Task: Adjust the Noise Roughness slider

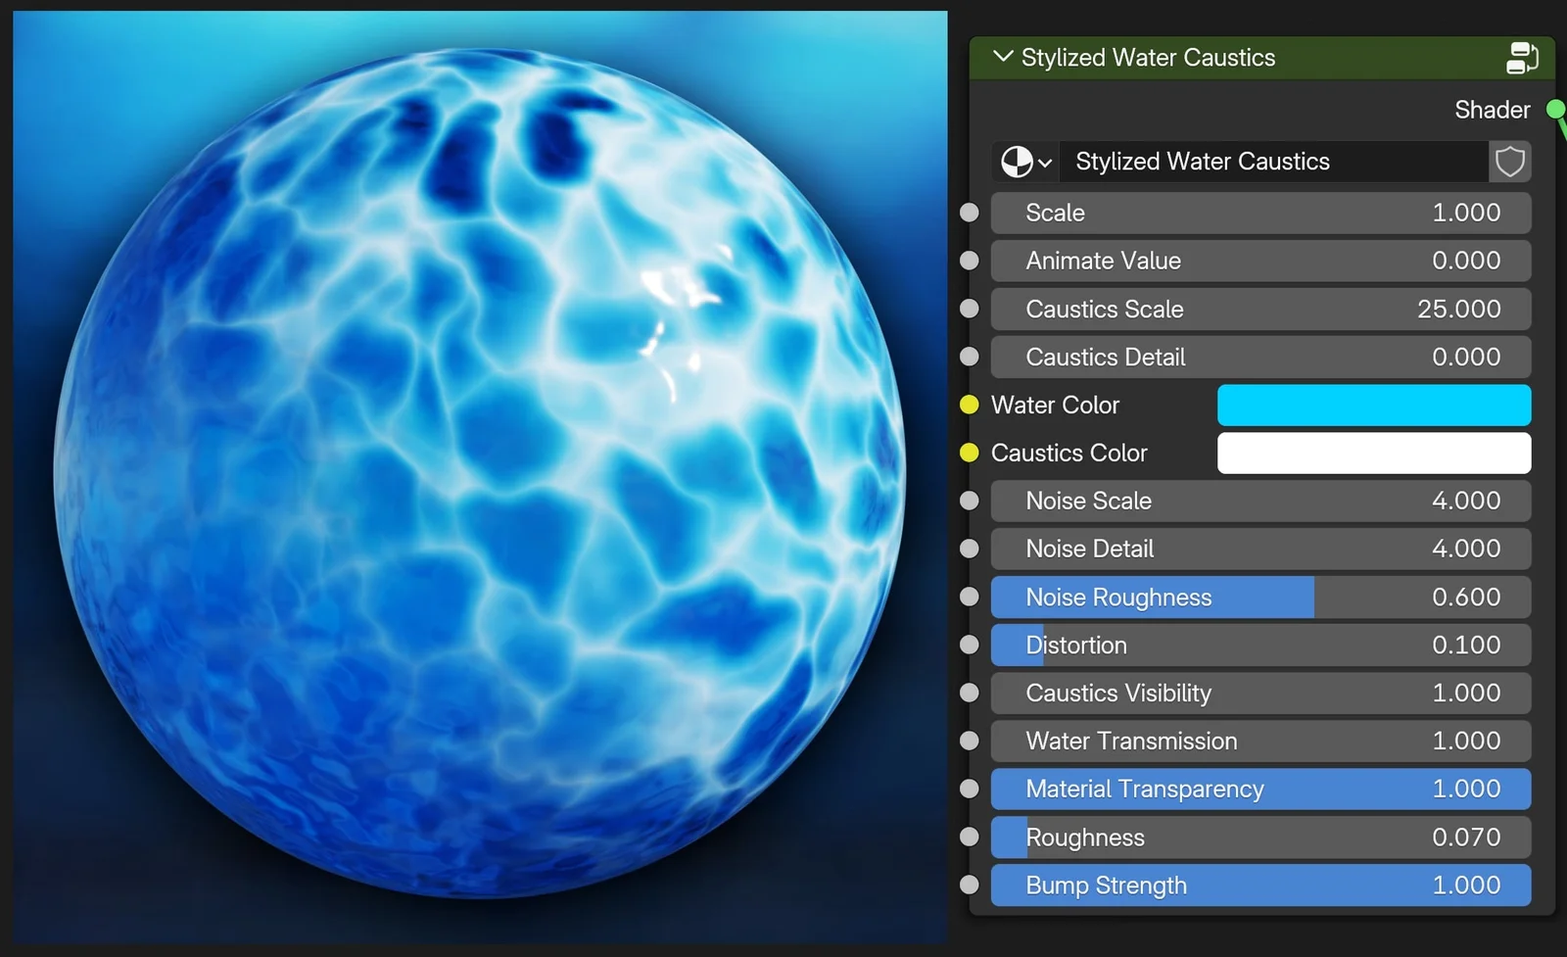Action: coord(1260,597)
